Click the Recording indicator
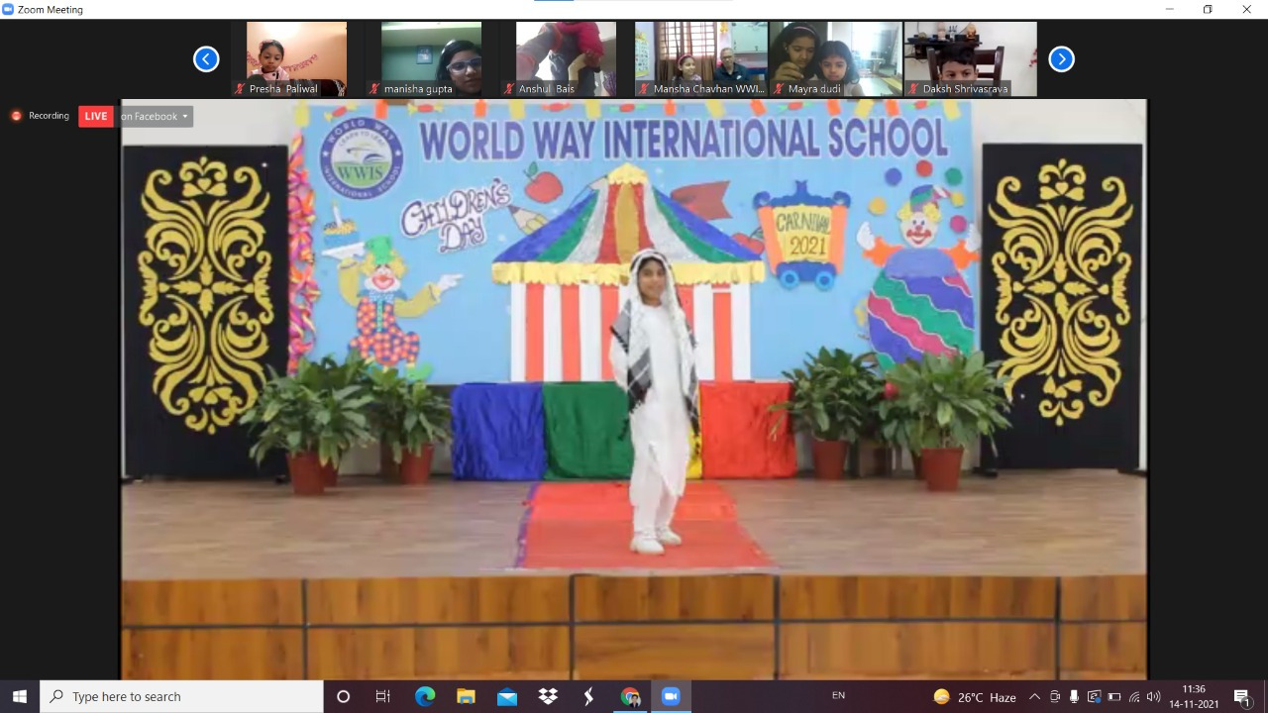 [x=41, y=116]
